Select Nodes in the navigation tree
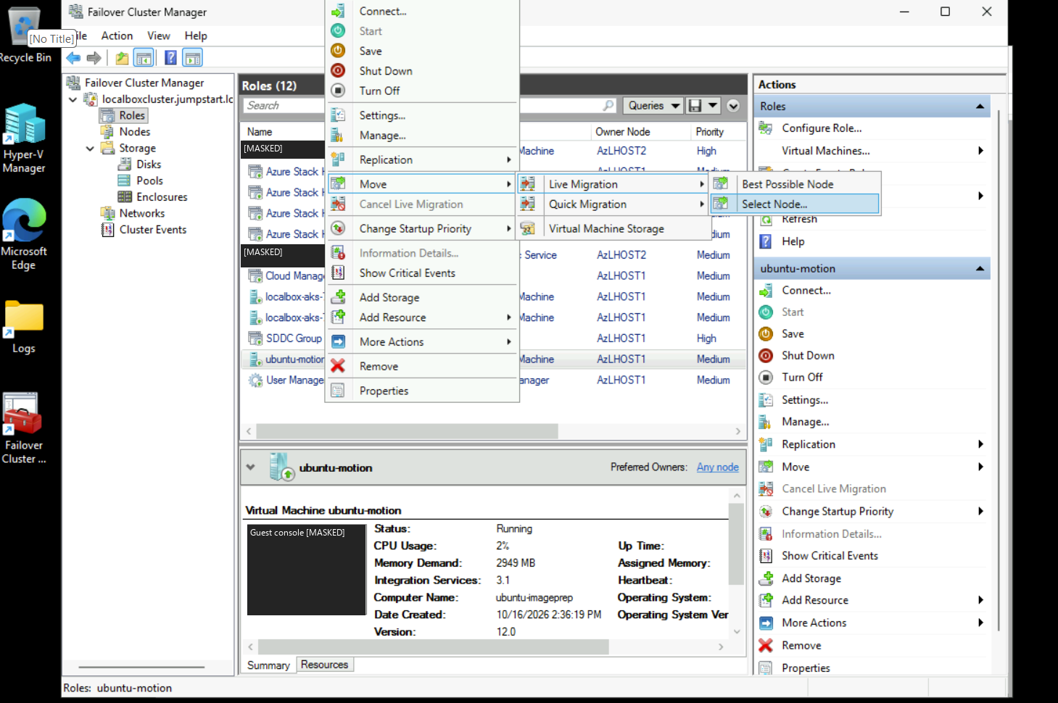Image resolution: width=1058 pixels, height=703 pixels. [135, 132]
